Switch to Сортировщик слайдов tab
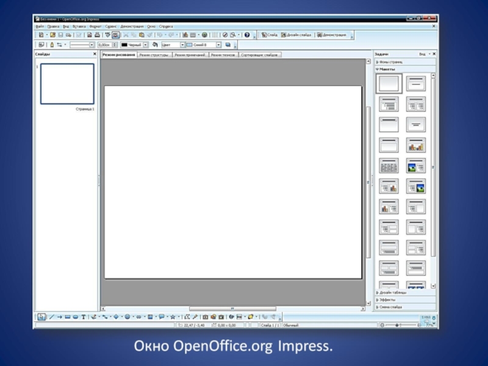This screenshot has height=366, width=488. pyautogui.click(x=259, y=55)
